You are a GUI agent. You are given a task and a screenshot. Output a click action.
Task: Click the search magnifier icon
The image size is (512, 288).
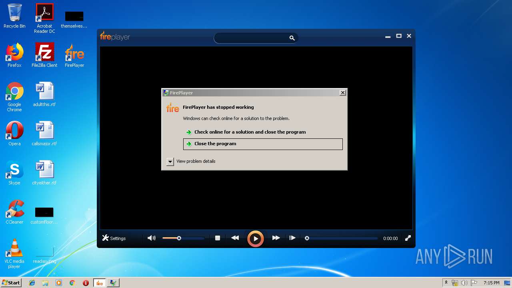coord(292,38)
